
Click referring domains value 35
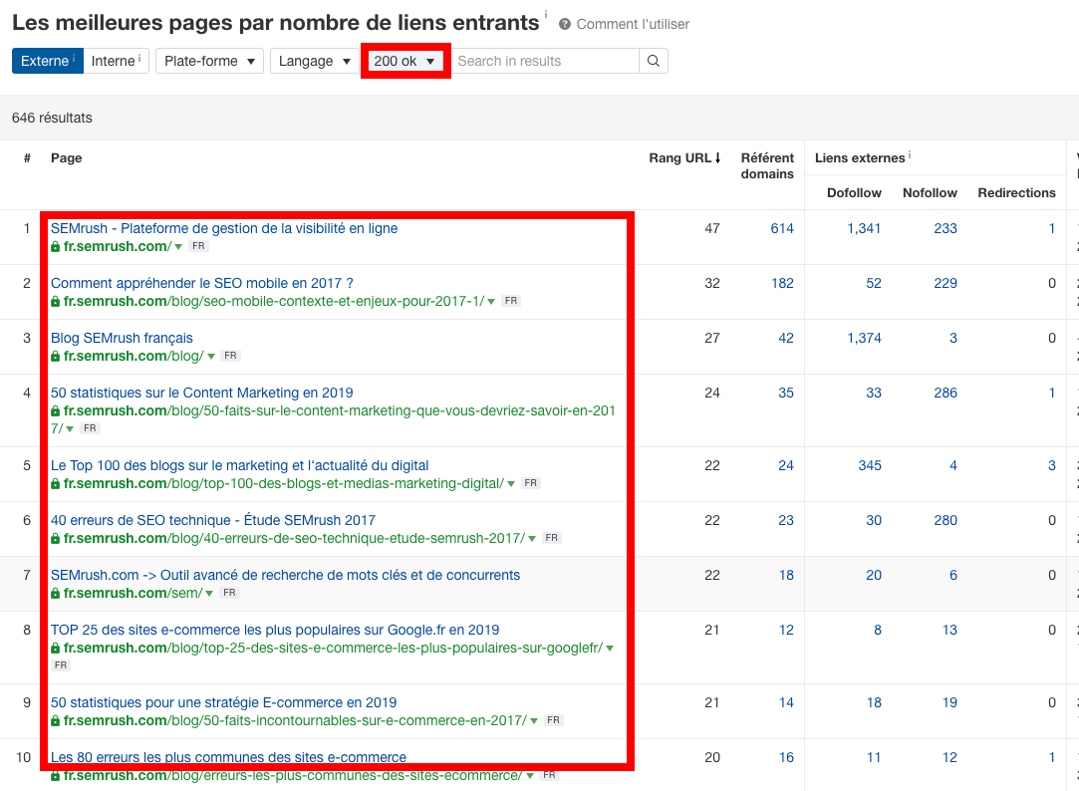tap(786, 393)
